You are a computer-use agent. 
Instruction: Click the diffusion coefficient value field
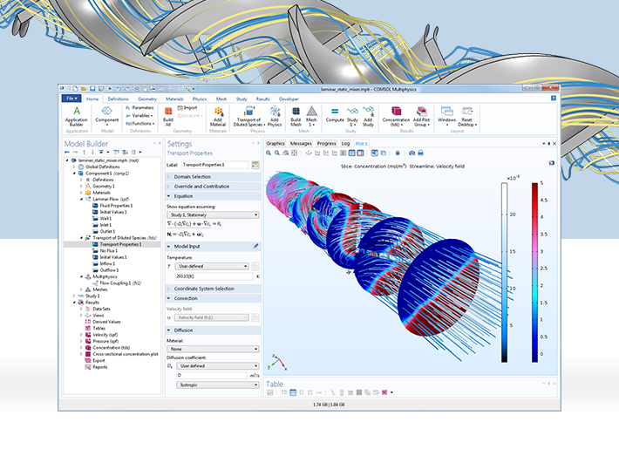pyautogui.click(x=211, y=376)
